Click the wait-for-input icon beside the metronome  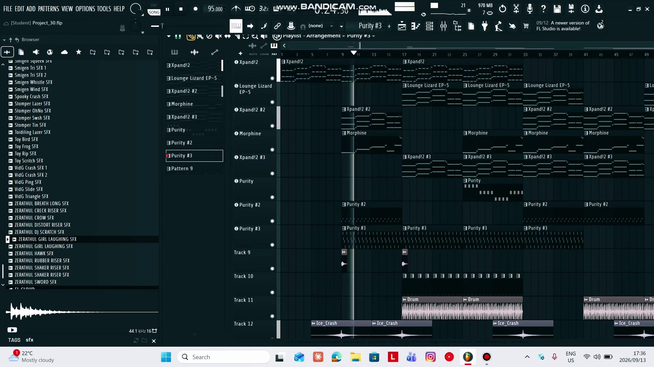(250, 9)
